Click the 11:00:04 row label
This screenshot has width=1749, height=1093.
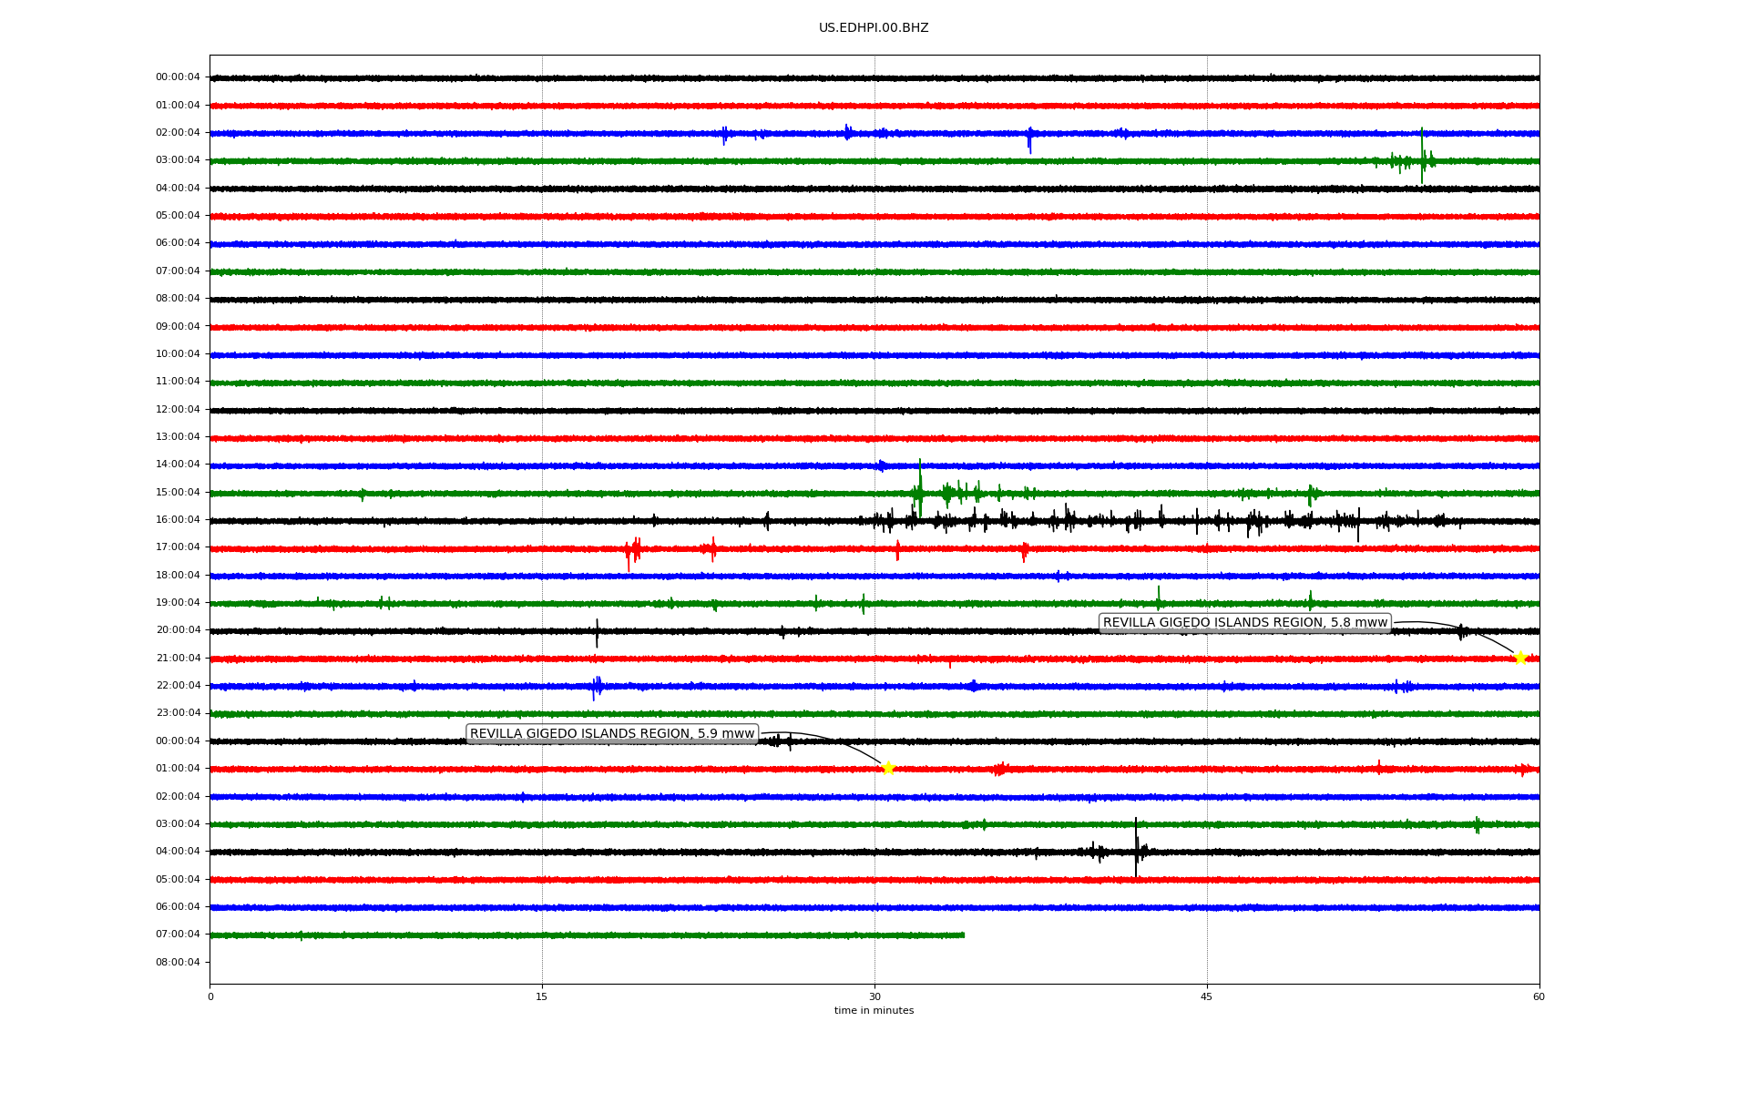click(178, 381)
